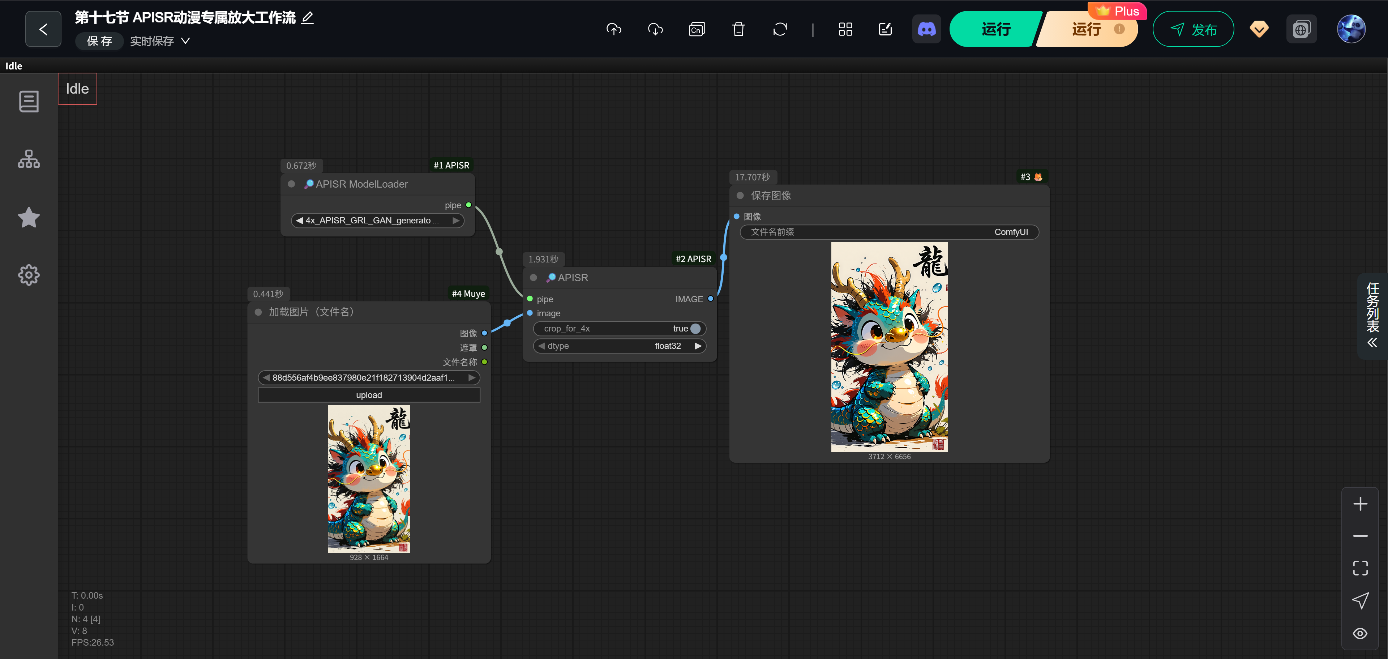Click the four-squares grid icon
The image size is (1388, 659).
(x=845, y=29)
